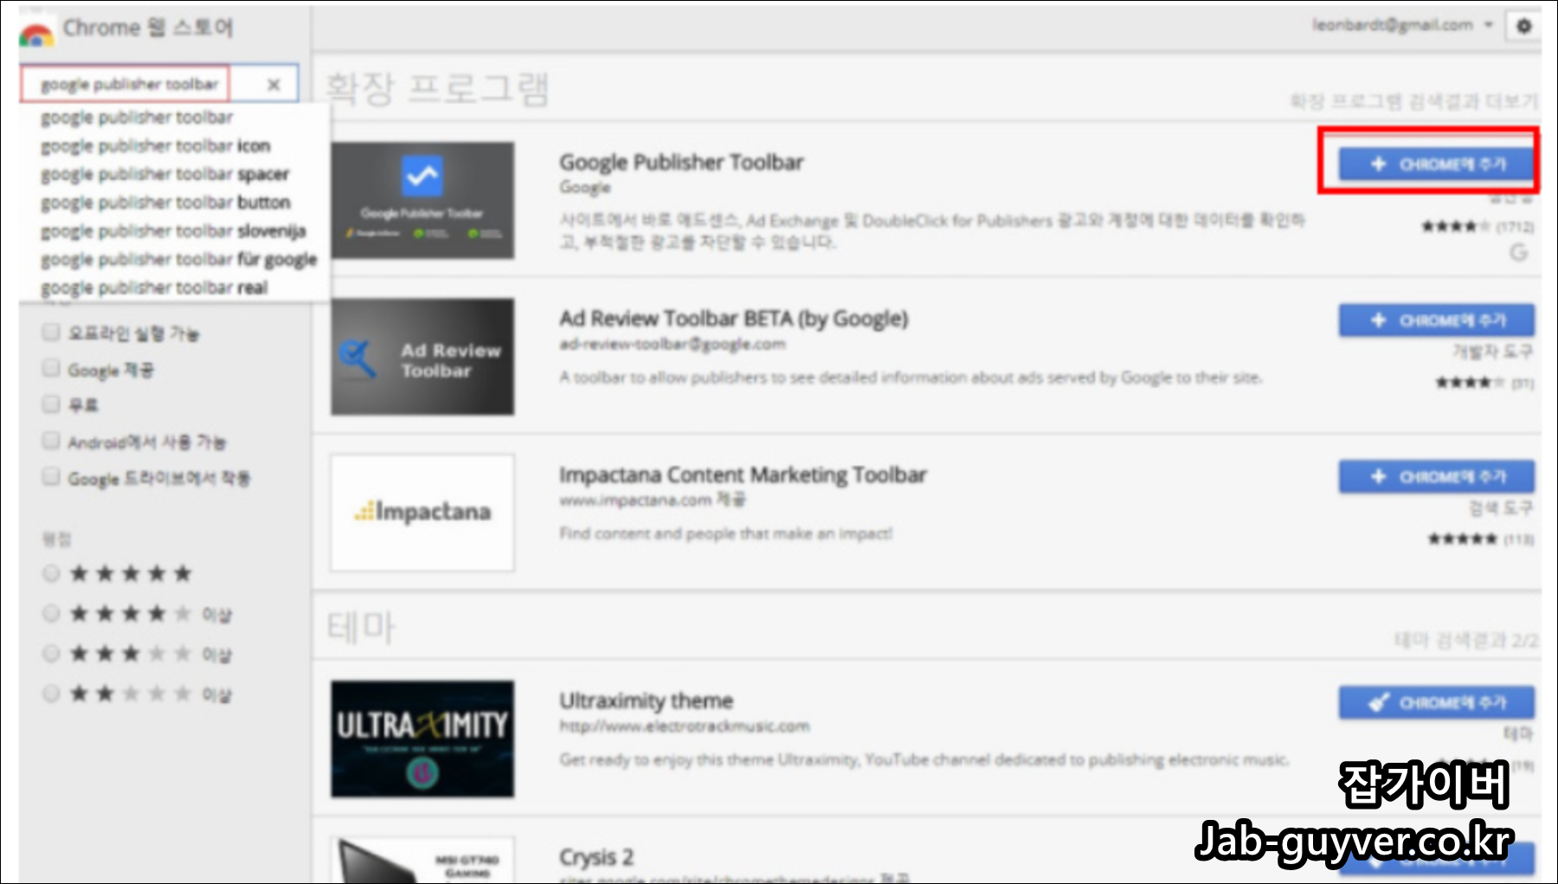Add Ad Review Toolbar BETA to Chrome
This screenshot has width=1558, height=884.
[x=1437, y=320]
